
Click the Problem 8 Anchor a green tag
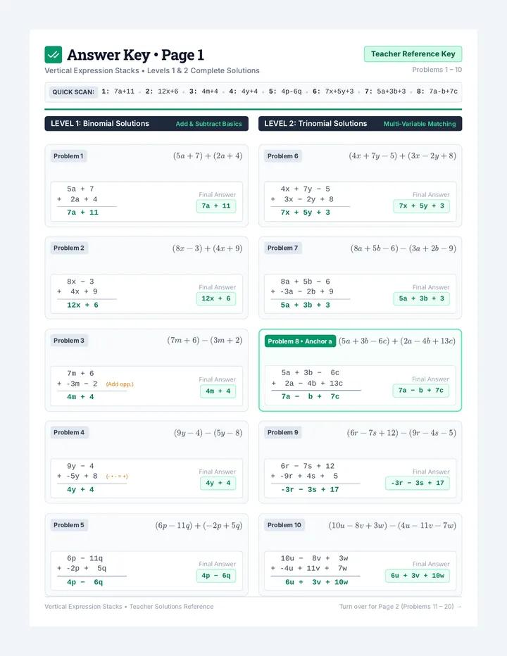(x=300, y=341)
